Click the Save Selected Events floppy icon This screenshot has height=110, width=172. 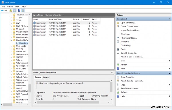point(118,89)
